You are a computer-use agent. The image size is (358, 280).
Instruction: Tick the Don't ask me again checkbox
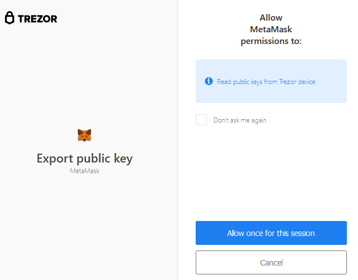[x=201, y=120]
